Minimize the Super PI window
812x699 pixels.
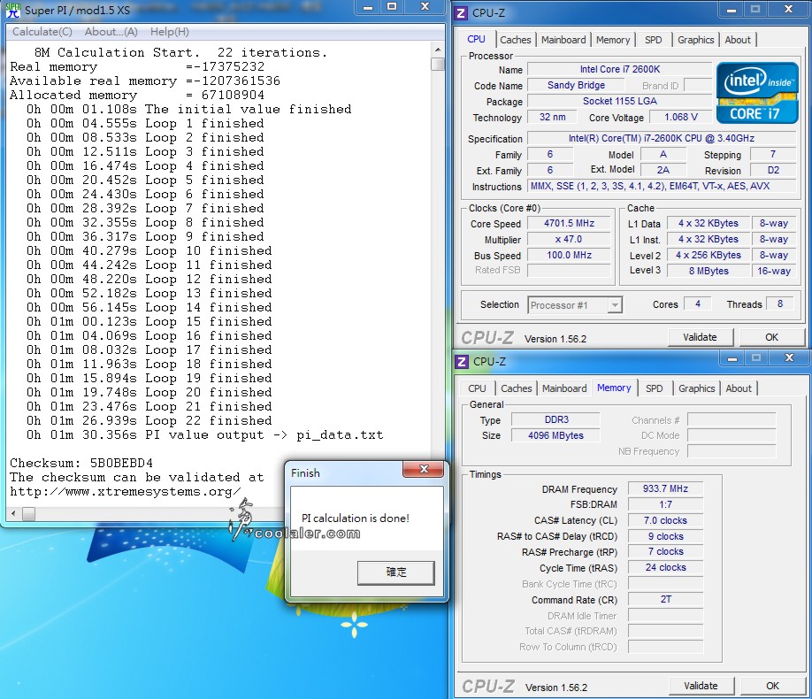click(x=368, y=8)
